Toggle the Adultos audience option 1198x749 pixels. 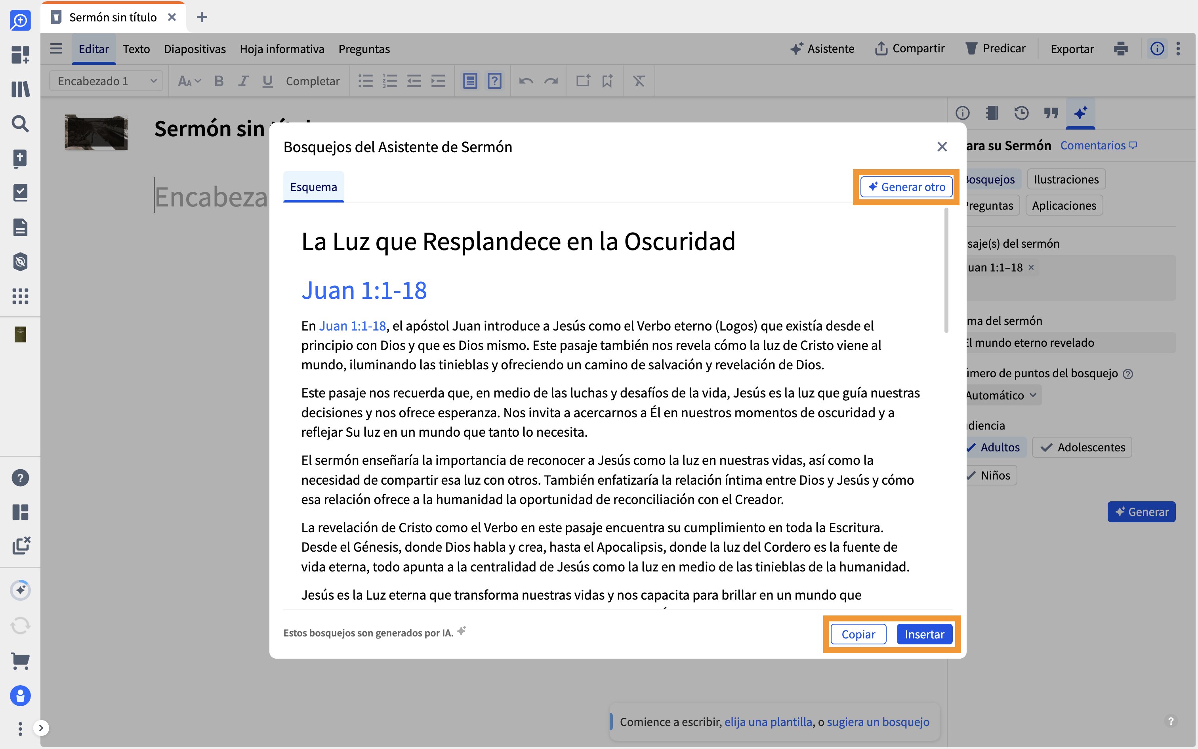993,447
